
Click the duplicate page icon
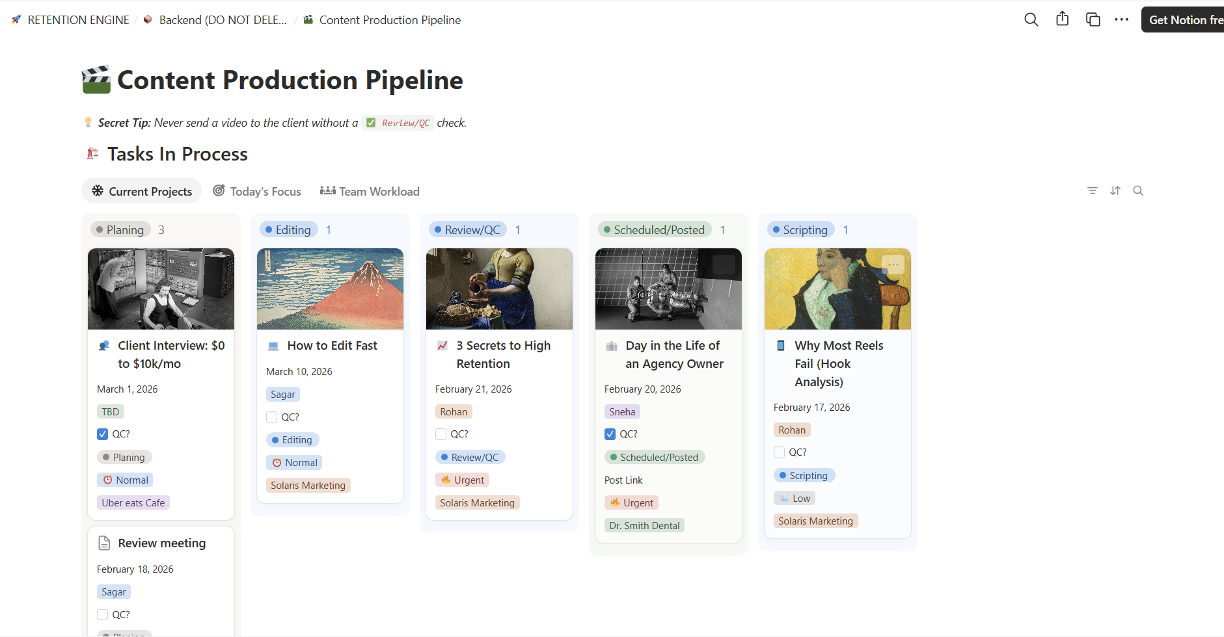[x=1093, y=19]
